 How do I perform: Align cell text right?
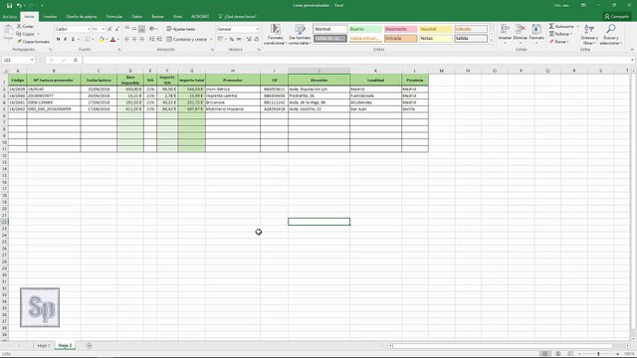(141, 40)
